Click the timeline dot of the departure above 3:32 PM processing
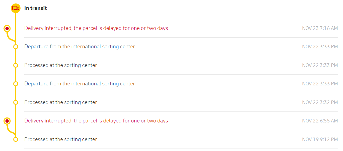Viewport: 343px width, 151px height. [16, 84]
